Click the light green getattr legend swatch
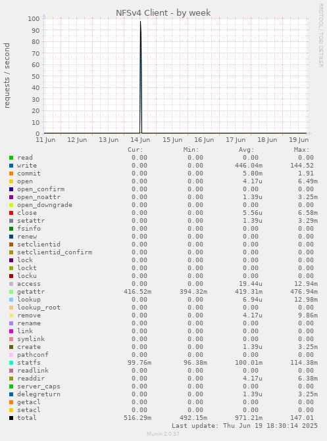The height and width of the screenshot is (441, 327). click(x=11, y=292)
